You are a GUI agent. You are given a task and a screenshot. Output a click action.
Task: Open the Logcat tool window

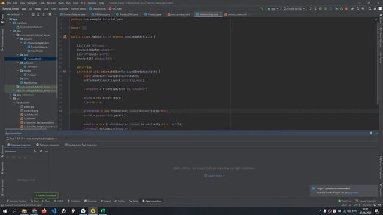(x=106, y=201)
